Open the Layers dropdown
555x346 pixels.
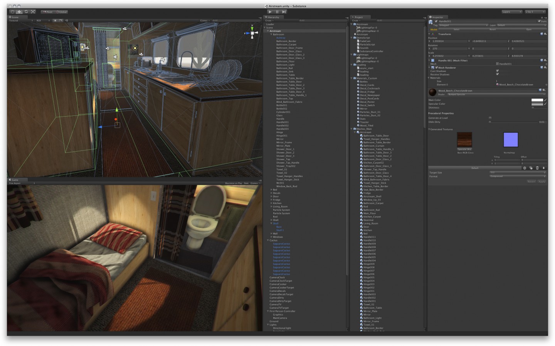coord(511,12)
